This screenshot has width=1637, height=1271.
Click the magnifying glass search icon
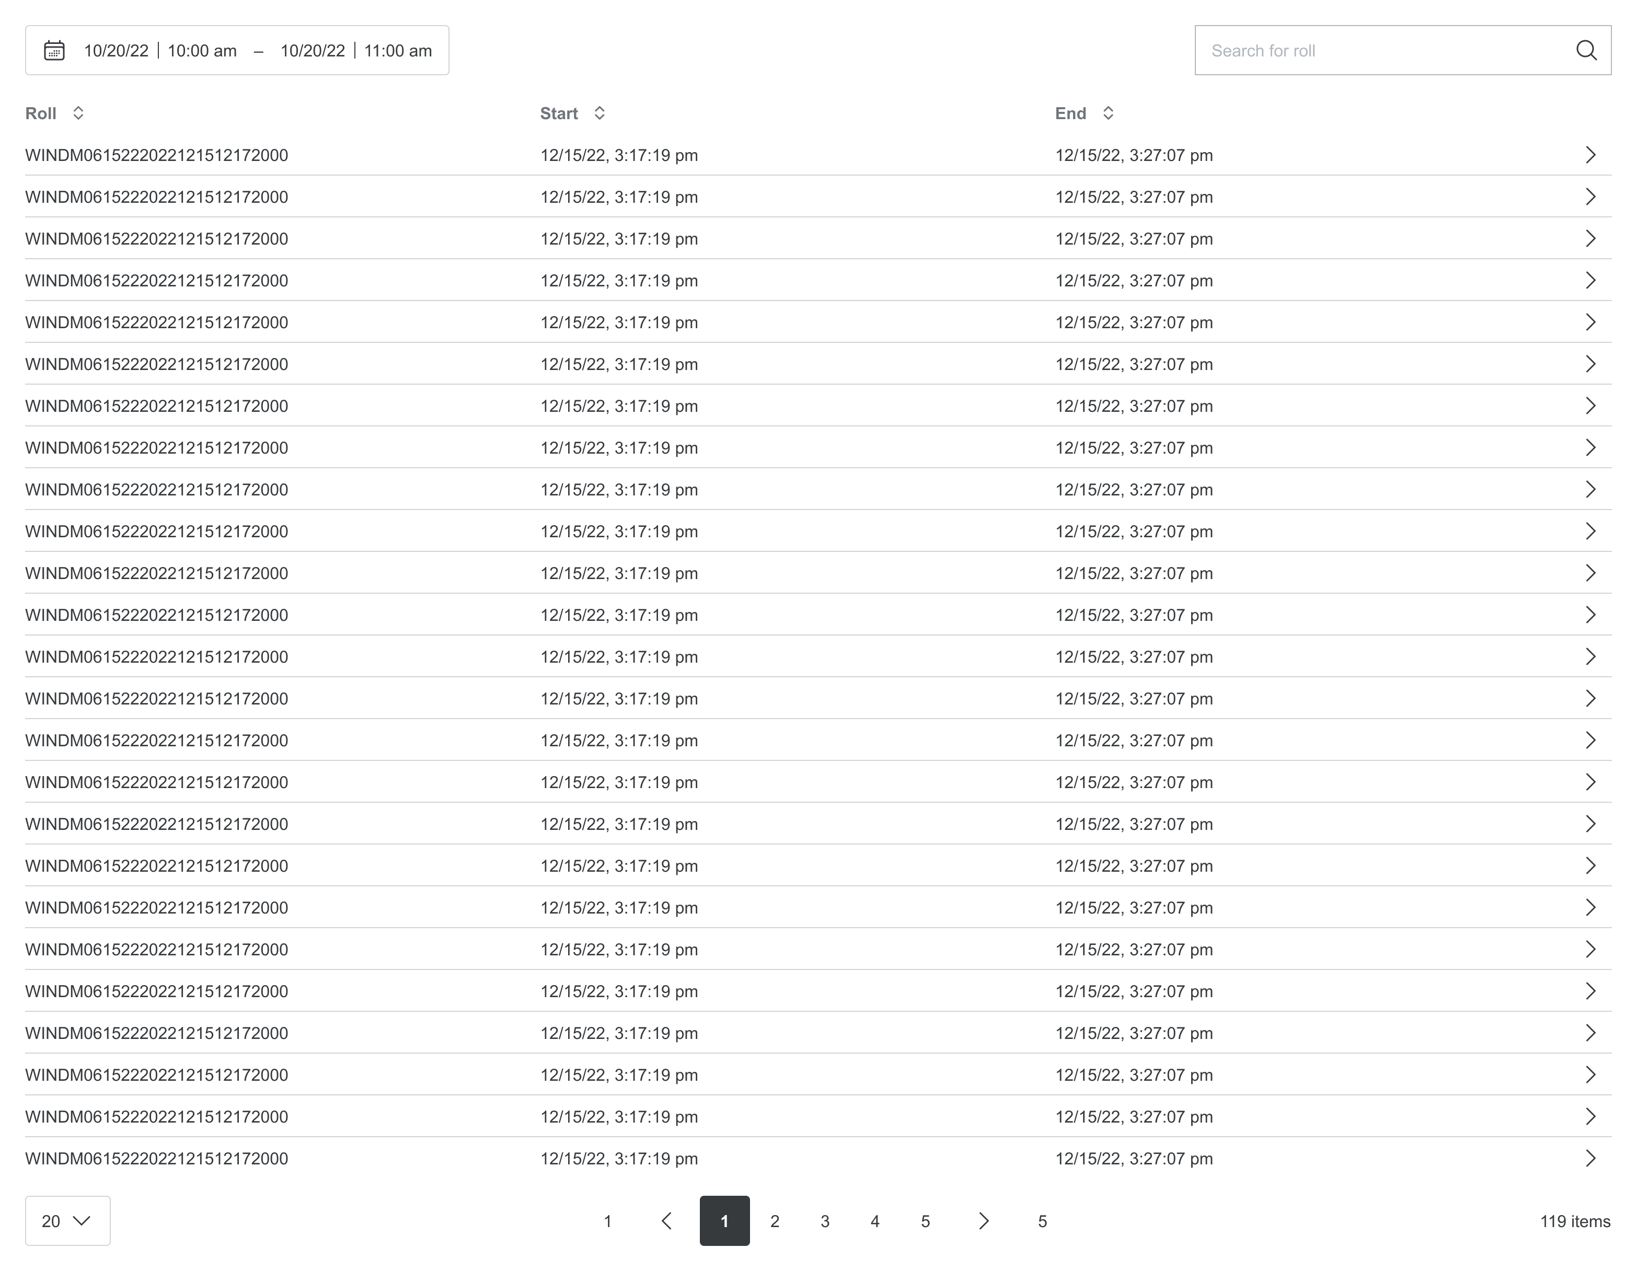coord(1586,50)
